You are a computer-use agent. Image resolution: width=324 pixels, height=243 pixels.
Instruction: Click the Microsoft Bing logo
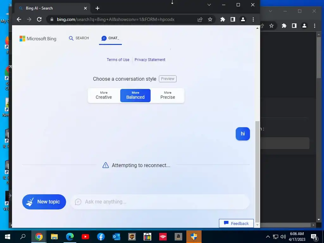coord(38,39)
